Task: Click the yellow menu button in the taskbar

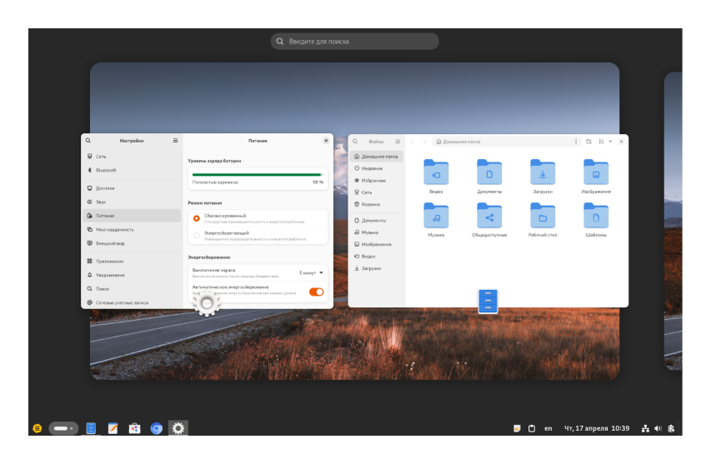Action: [38, 428]
